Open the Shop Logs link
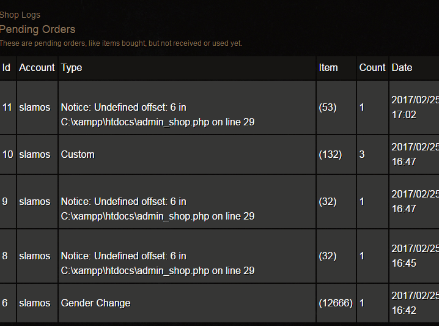 pyautogui.click(x=20, y=15)
